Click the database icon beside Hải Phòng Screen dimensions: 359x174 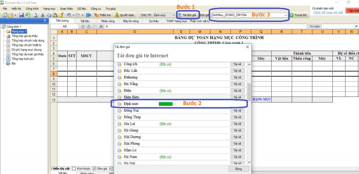point(119,144)
